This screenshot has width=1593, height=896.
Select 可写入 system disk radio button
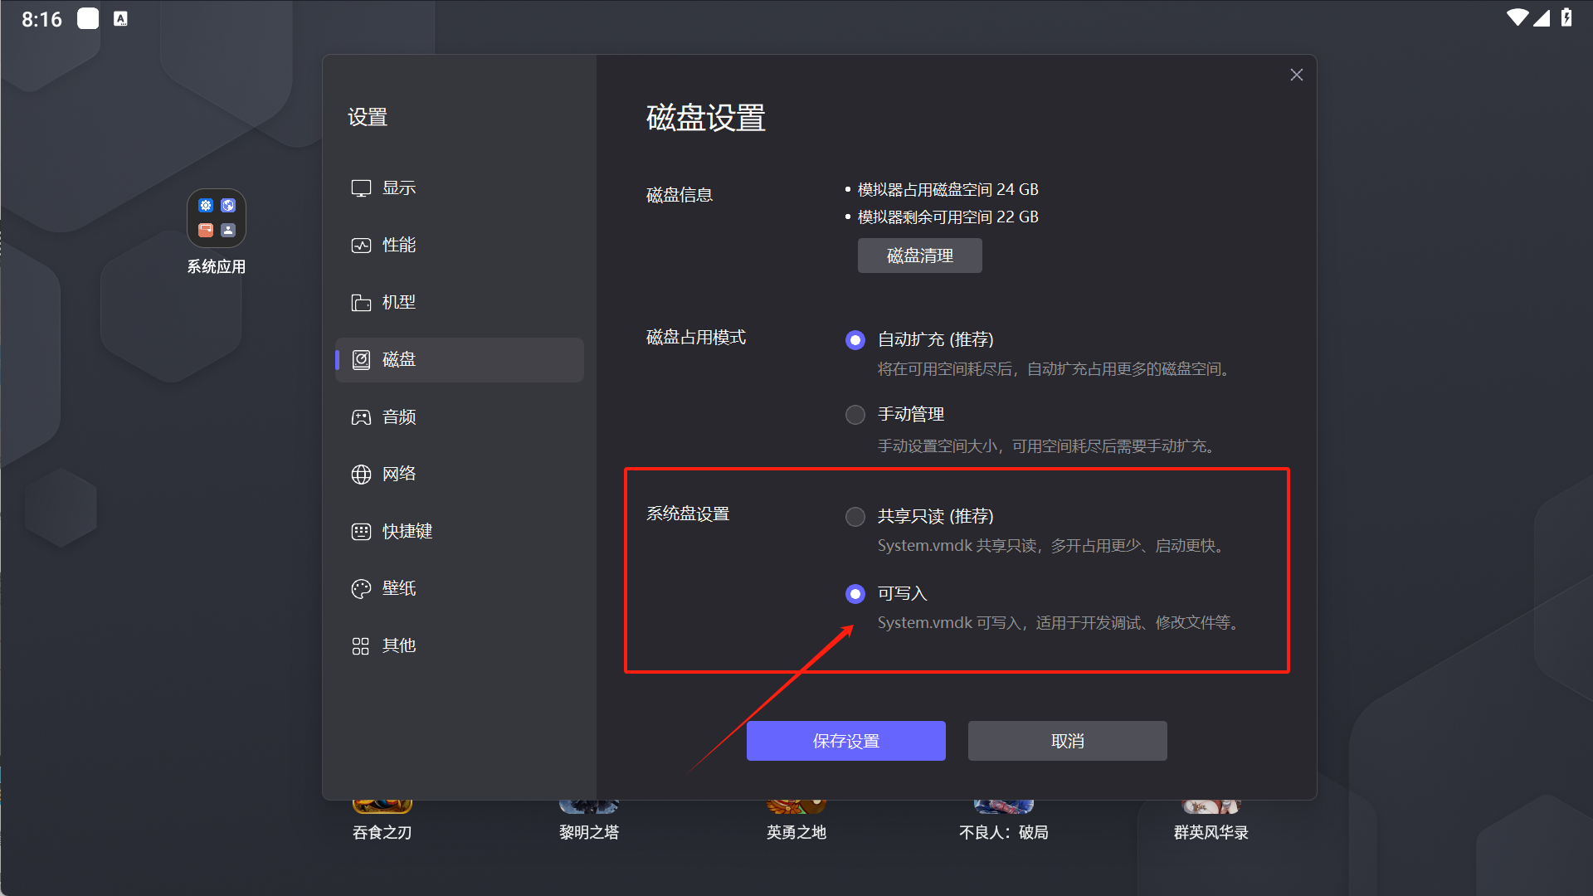(x=855, y=594)
